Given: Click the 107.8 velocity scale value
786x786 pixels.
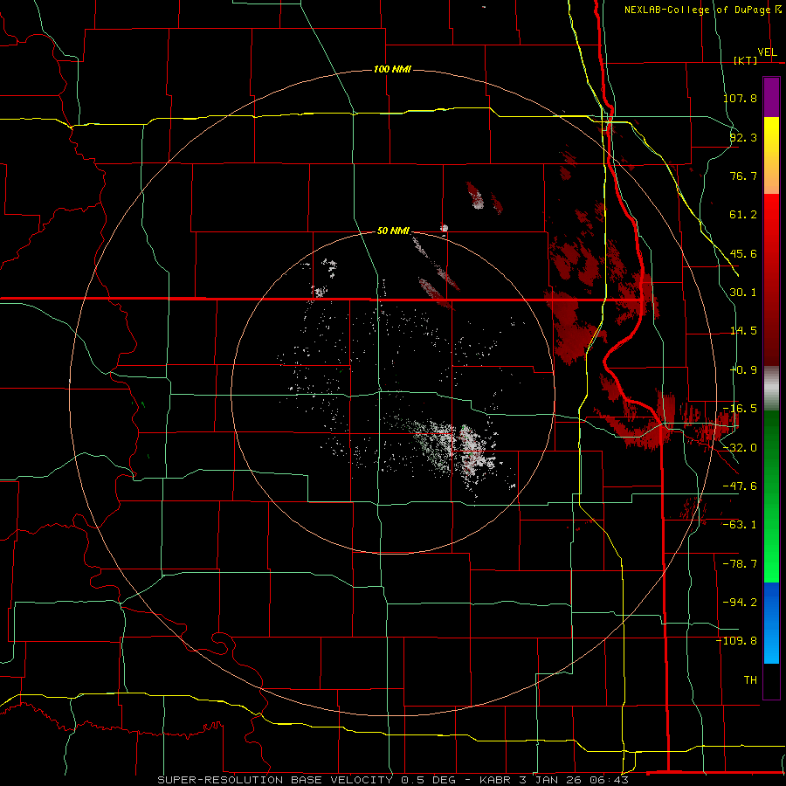Looking at the screenshot, I should (740, 98).
